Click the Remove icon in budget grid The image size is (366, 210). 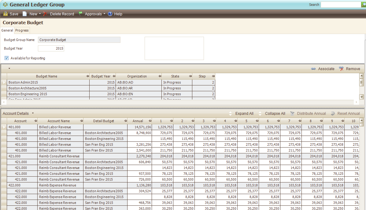pyautogui.click(x=341, y=69)
